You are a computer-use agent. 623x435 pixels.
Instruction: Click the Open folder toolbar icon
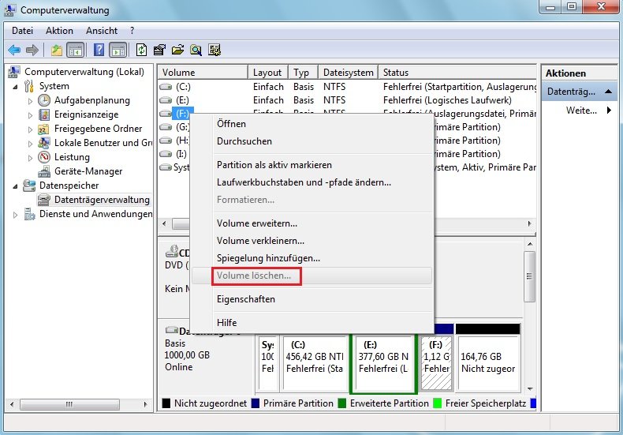(177, 50)
